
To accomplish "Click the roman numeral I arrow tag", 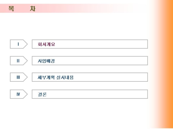I will 18,44.
